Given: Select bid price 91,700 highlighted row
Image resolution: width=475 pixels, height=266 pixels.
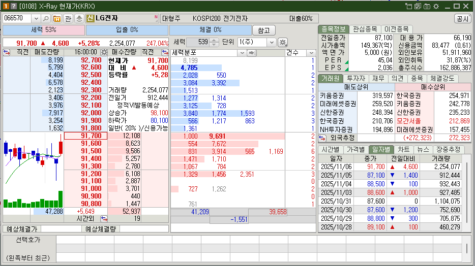Looking at the screenshot, I should click(x=86, y=136).
